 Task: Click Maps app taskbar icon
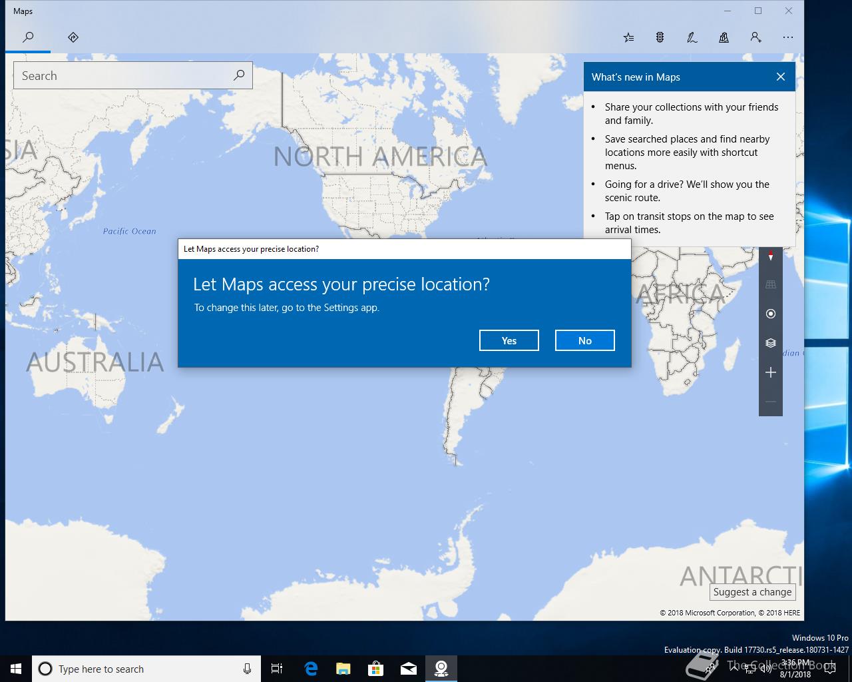441,669
